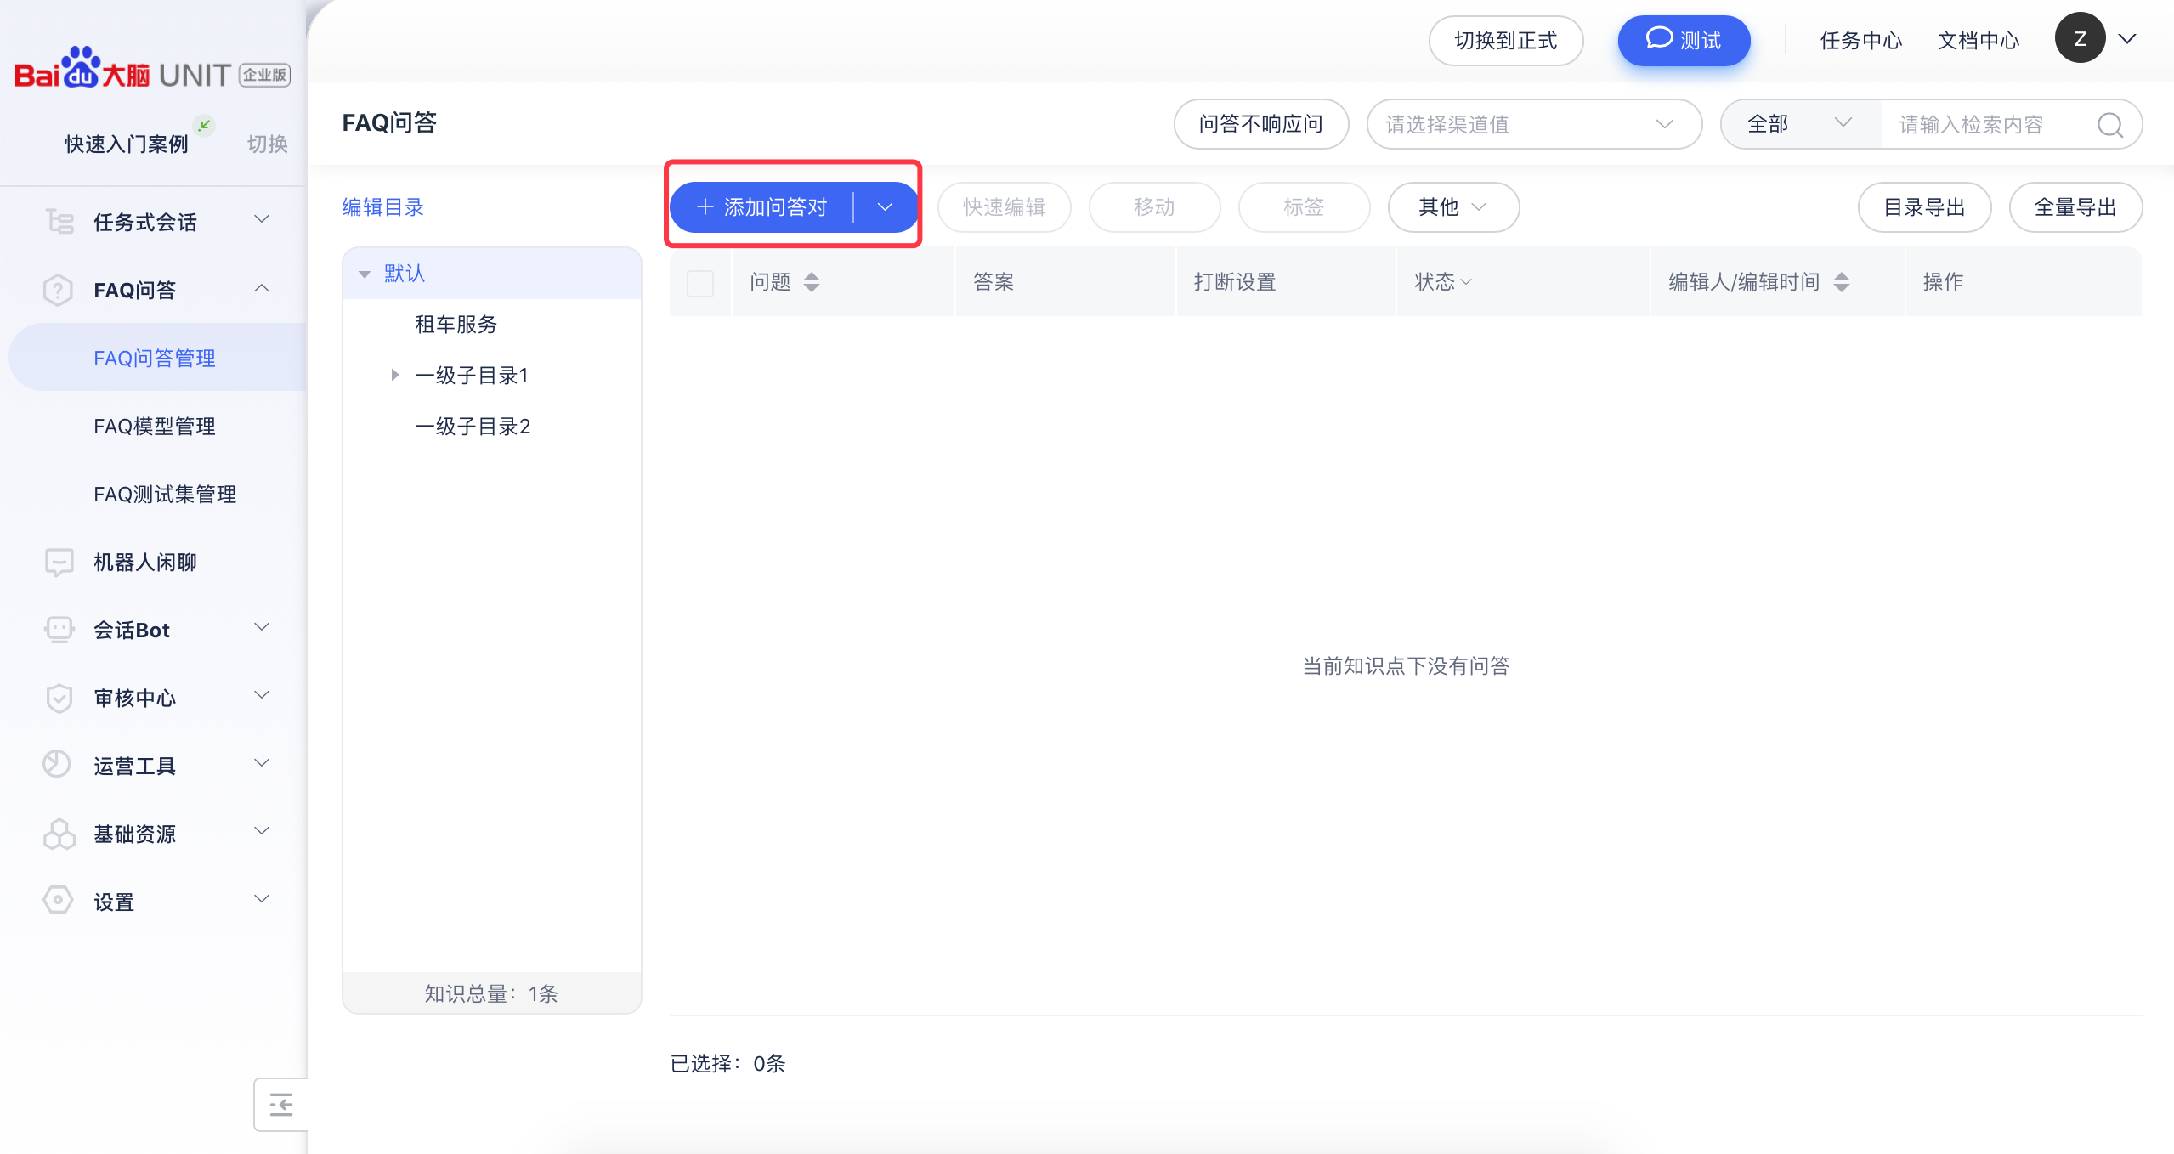
Task: Expand the 一级子目录1 tree node
Action: click(394, 375)
